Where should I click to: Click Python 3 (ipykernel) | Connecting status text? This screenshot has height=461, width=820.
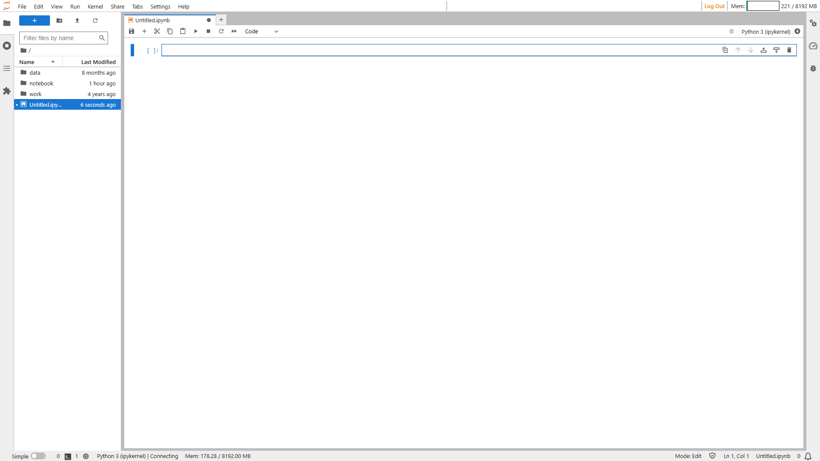click(138, 456)
